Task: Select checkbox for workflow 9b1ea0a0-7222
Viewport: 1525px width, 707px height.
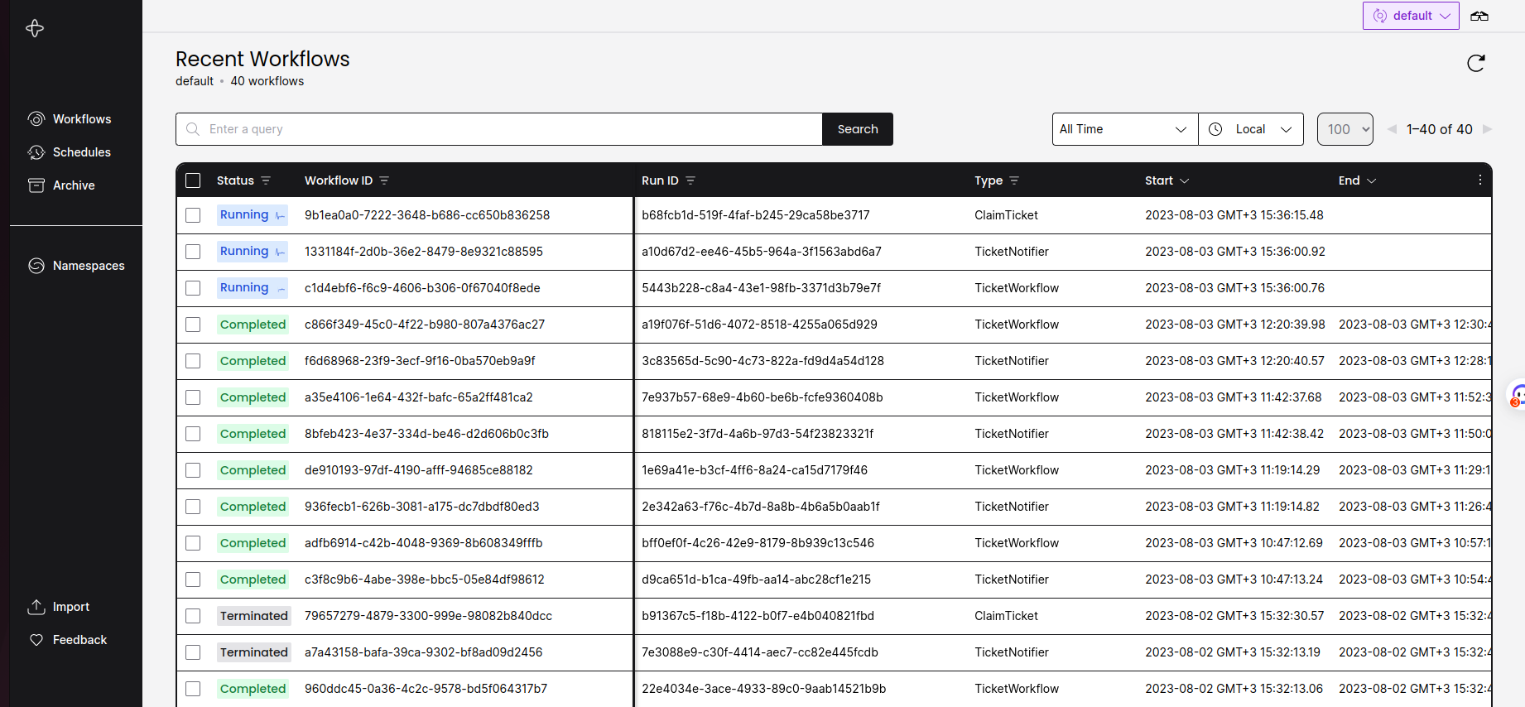Action: coord(193,215)
